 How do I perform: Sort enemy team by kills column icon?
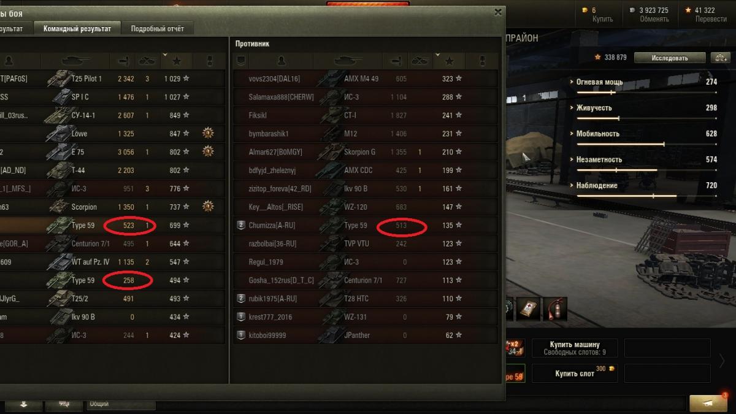tap(421, 61)
